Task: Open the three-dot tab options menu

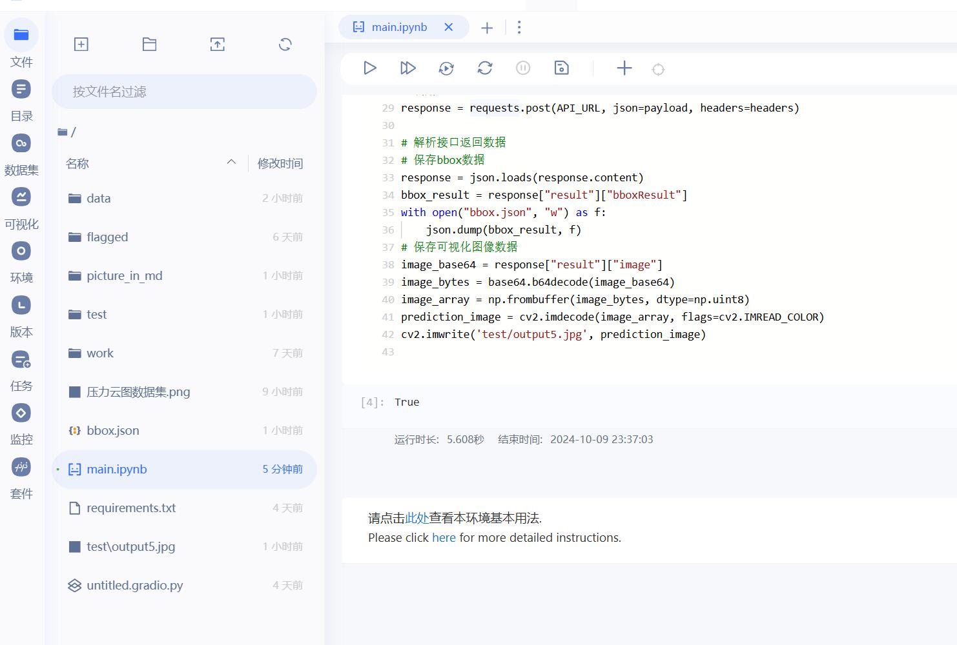Action: click(519, 27)
